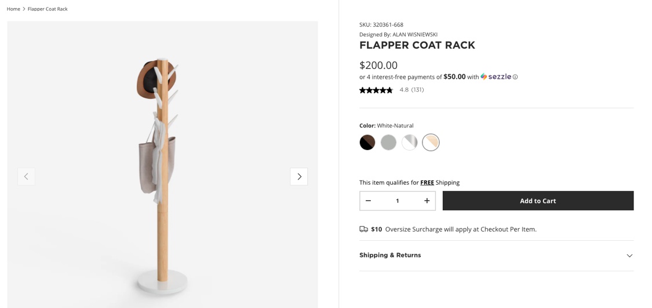Select the White-Natural color swatch

tap(431, 142)
